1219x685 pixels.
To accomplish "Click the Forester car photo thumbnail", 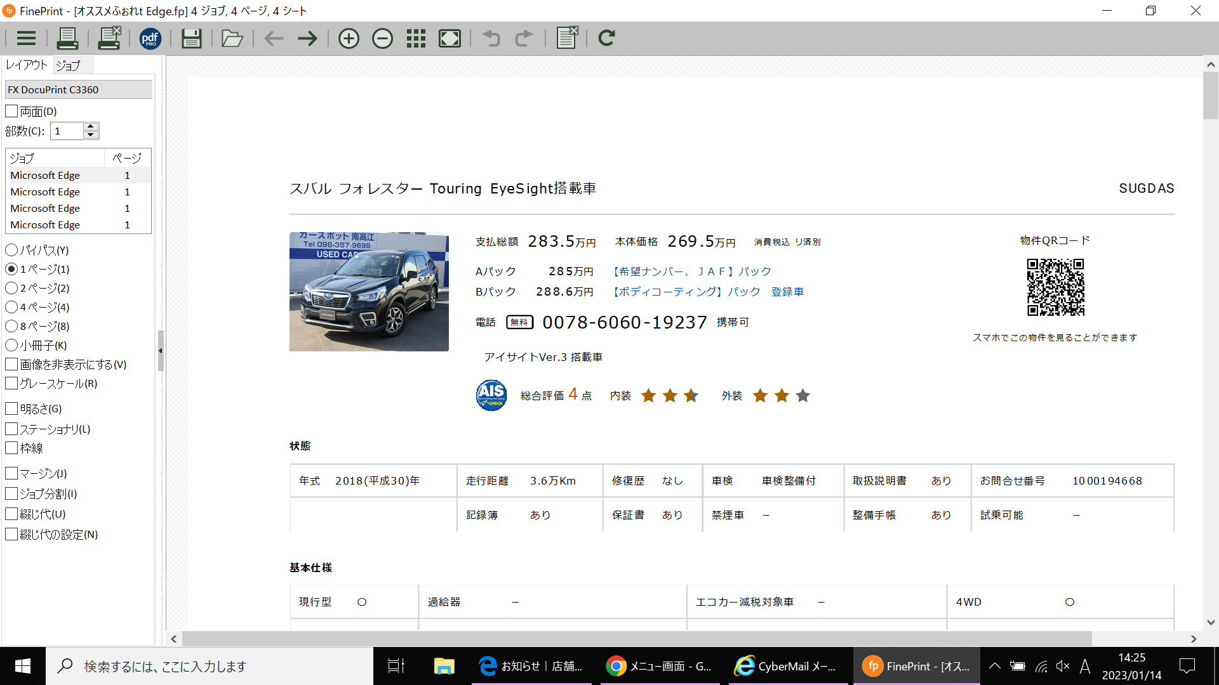I will (x=369, y=292).
